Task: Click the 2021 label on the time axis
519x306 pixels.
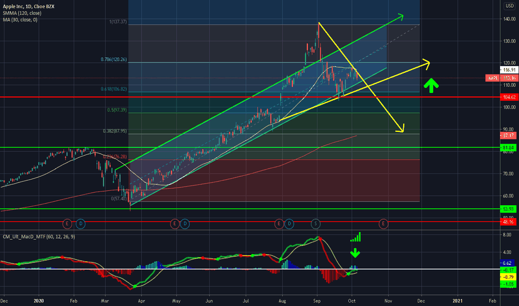Action: 457,300
